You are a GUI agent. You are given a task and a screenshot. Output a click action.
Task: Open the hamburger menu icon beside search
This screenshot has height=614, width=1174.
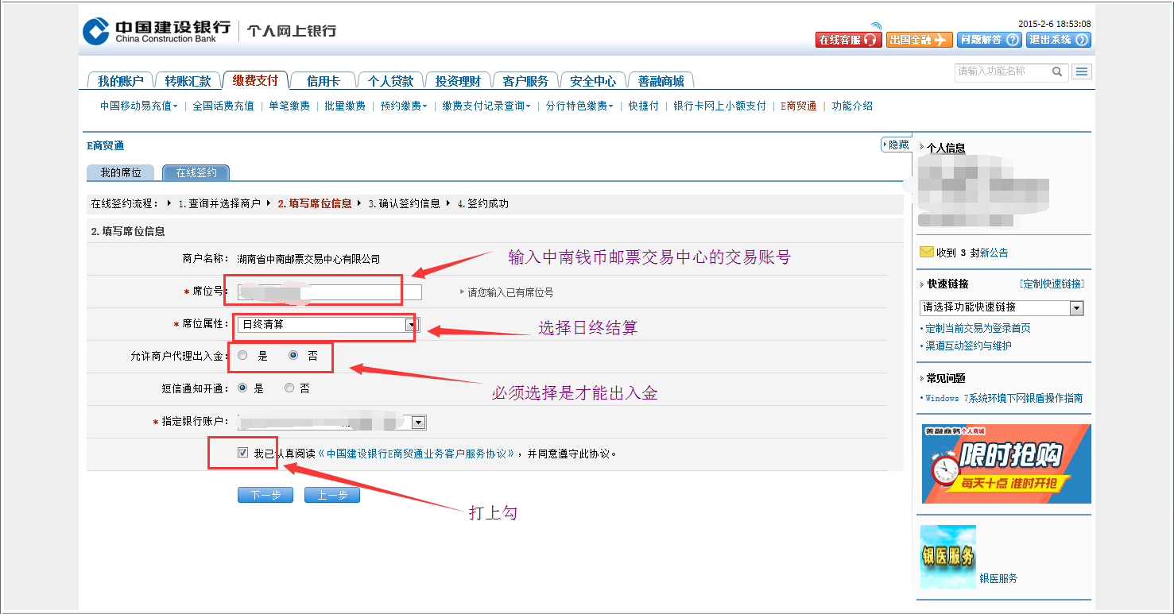(1082, 71)
